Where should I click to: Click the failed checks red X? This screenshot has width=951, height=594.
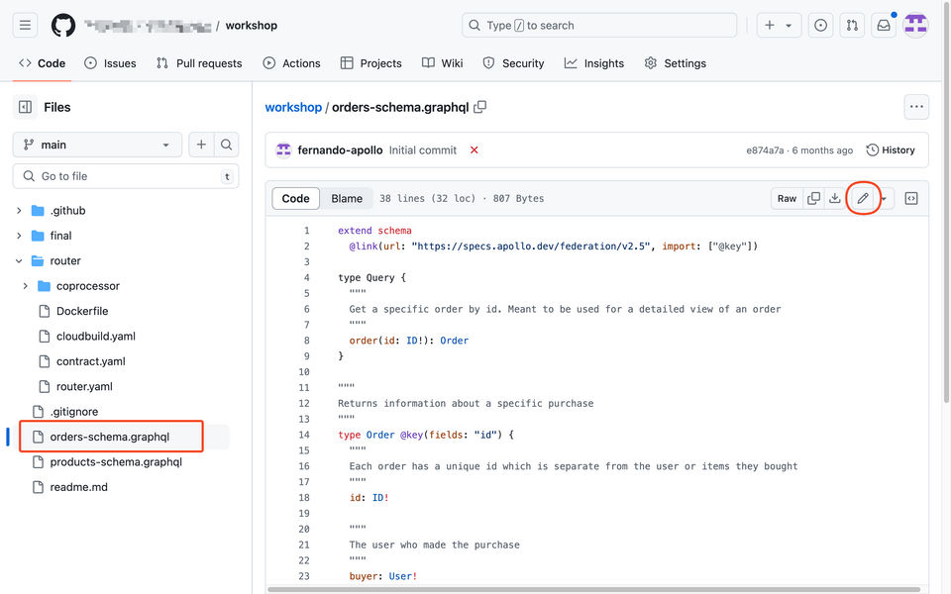(475, 149)
